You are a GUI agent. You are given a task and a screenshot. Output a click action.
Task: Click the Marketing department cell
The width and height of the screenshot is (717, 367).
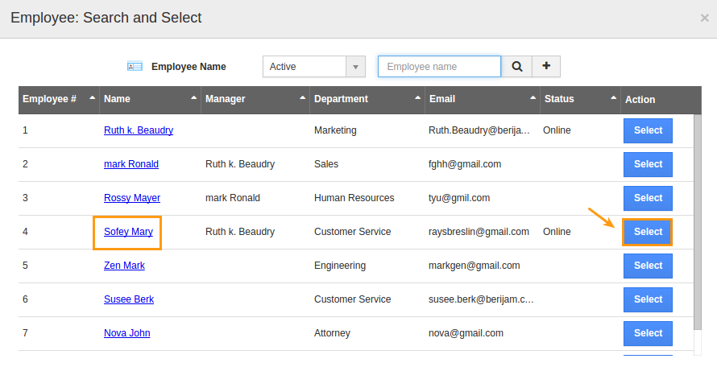(335, 130)
